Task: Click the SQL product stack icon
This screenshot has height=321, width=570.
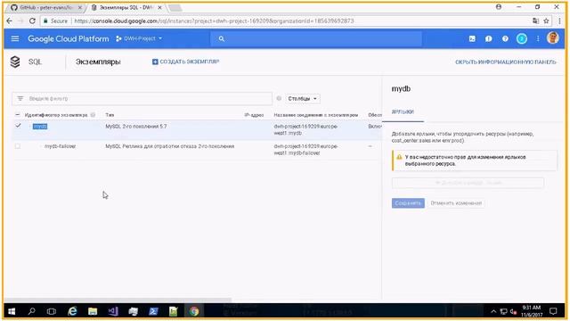Action: click(15, 62)
